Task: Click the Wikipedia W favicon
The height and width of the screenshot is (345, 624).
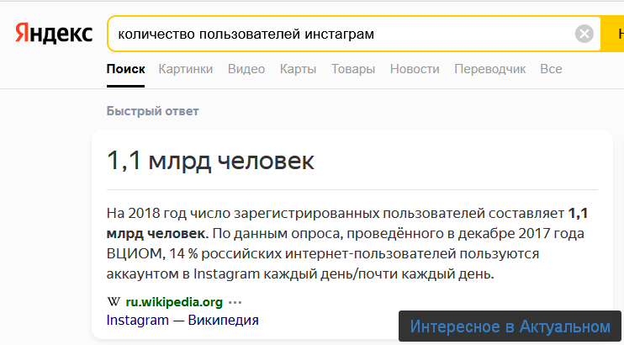Action: click(114, 302)
